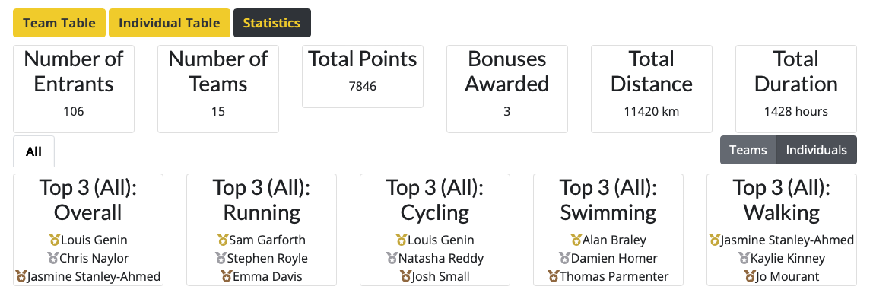The width and height of the screenshot is (873, 293).
Task: Click bronze medal icon next to Thomas Parmenter
Action: [x=554, y=276]
